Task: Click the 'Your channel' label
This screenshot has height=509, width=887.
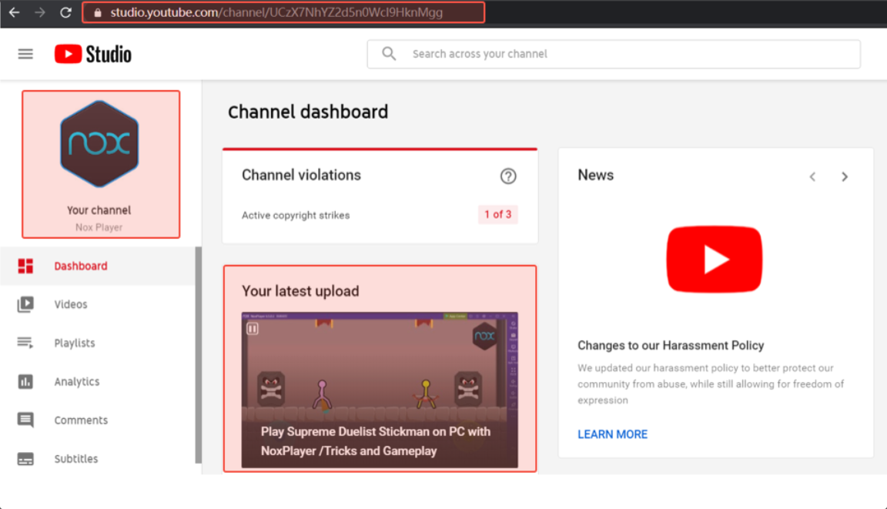Action: (99, 209)
